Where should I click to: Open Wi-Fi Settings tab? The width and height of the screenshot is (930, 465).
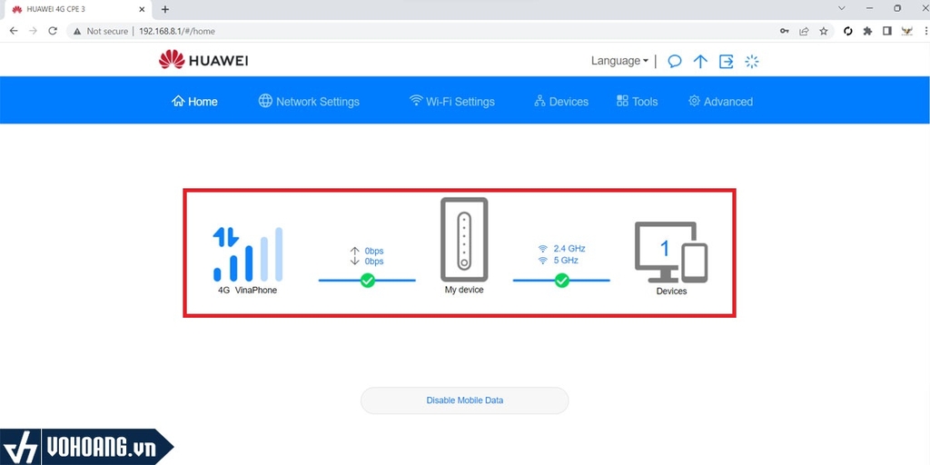(452, 102)
